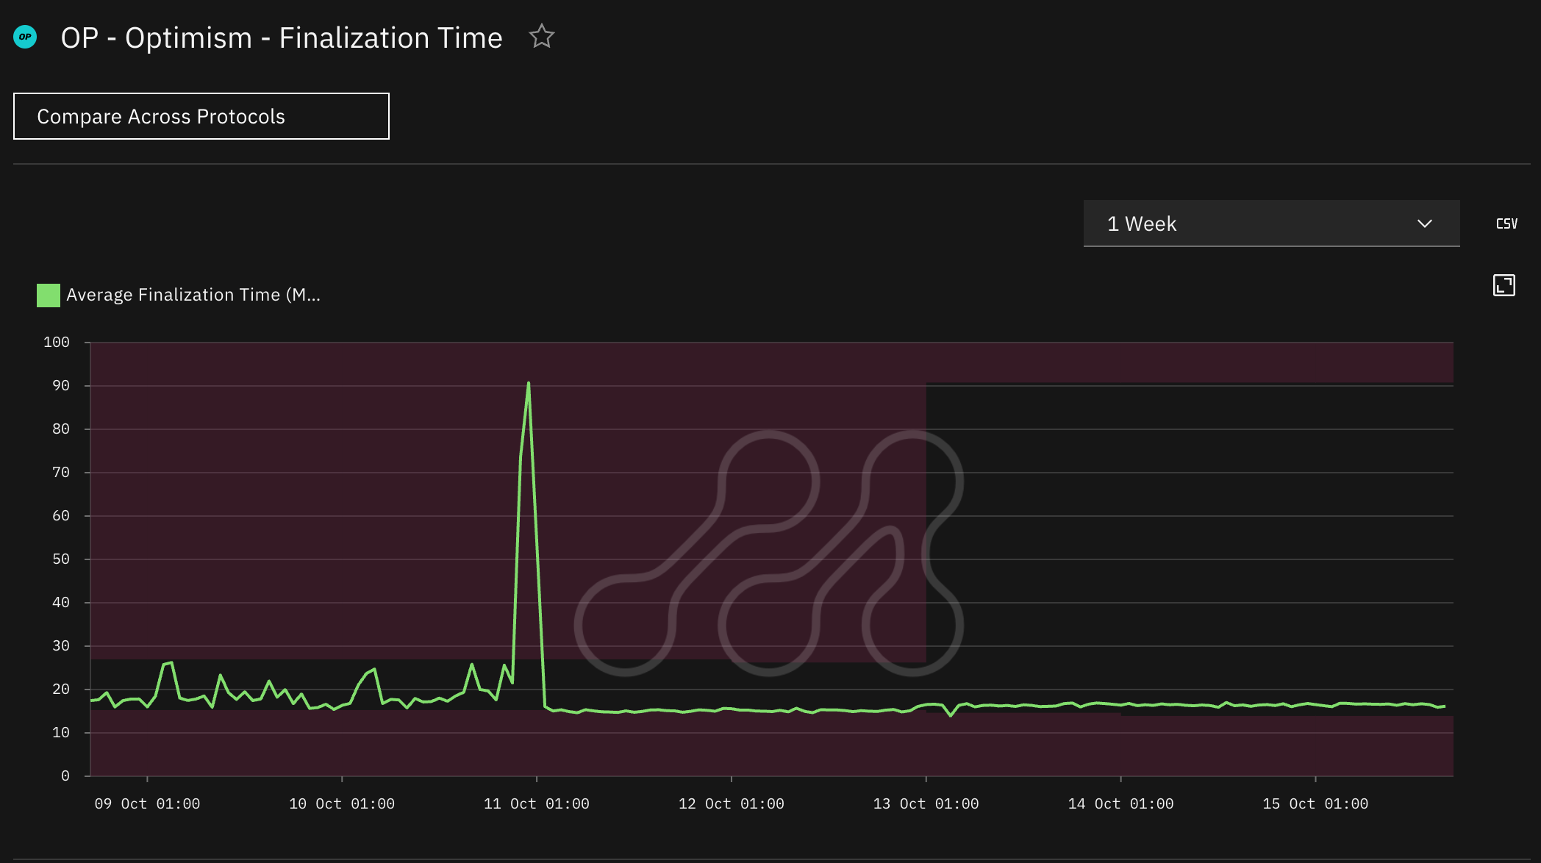Click the chart watermark logo
1541x863 pixels.
[x=768, y=553]
